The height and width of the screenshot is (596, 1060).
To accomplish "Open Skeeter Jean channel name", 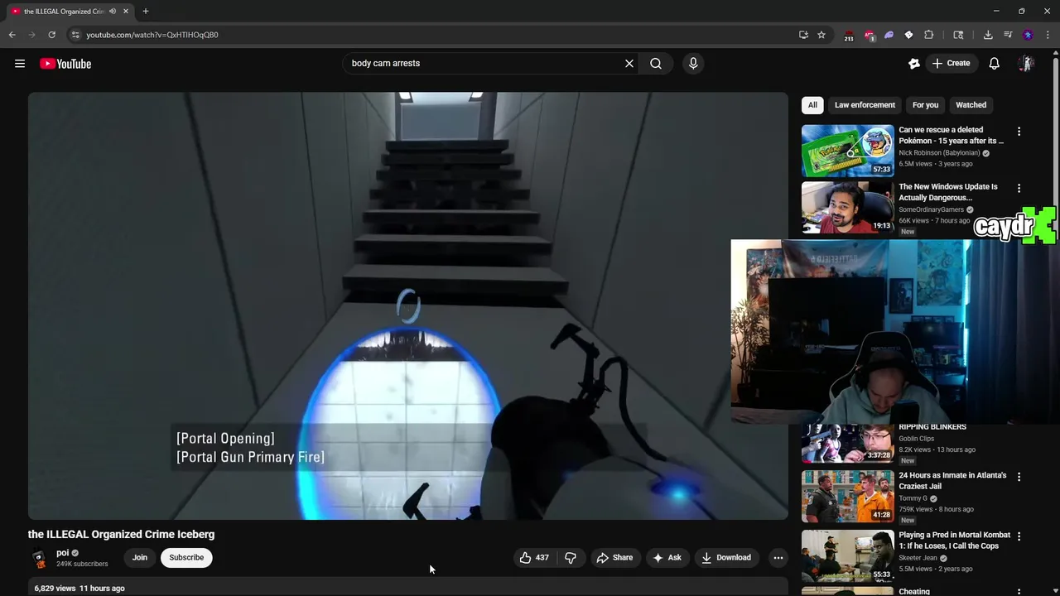I will point(918,558).
